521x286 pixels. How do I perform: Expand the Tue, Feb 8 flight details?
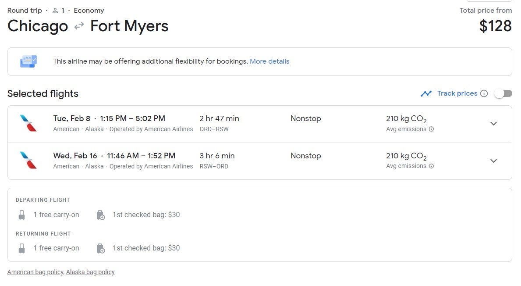(x=493, y=124)
